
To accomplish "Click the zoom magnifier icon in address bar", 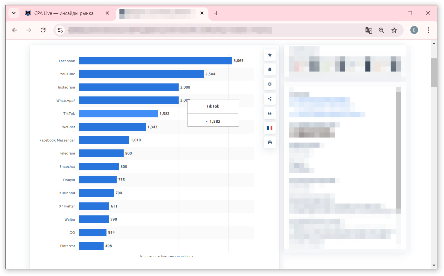I will coord(381,30).
